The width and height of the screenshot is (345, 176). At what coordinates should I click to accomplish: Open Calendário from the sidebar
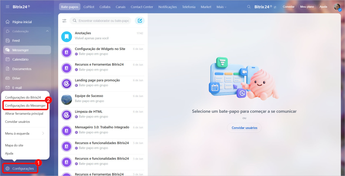(27, 59)
